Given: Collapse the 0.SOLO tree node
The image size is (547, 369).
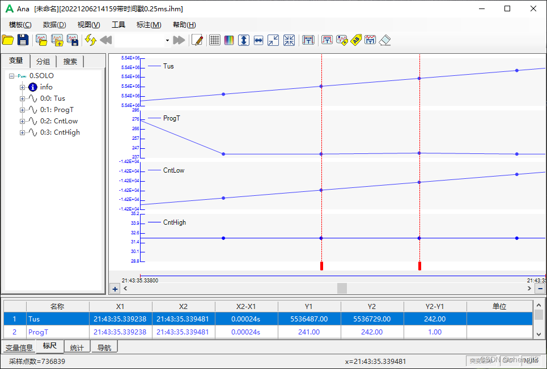Looking at the screenshot, I should point(11,76).
